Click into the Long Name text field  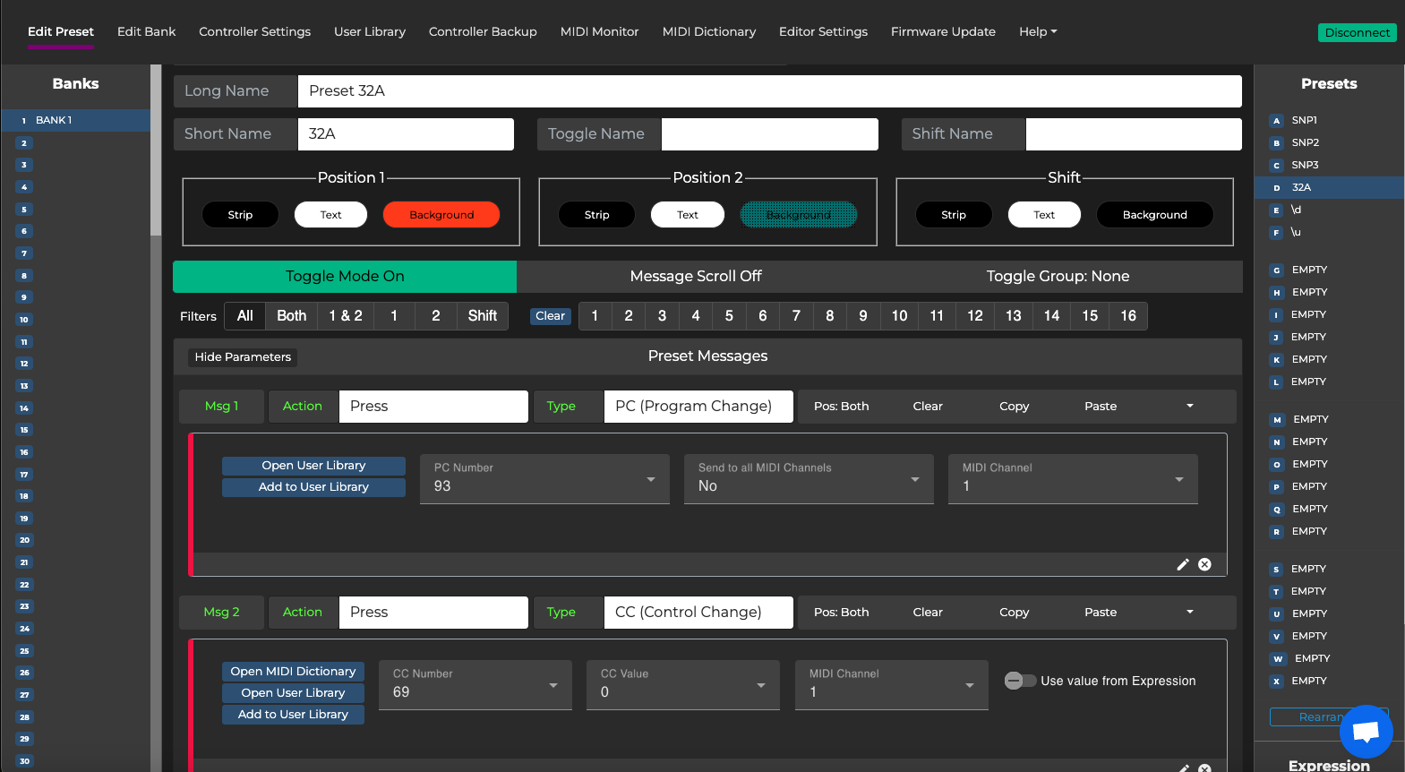[768, 90]
